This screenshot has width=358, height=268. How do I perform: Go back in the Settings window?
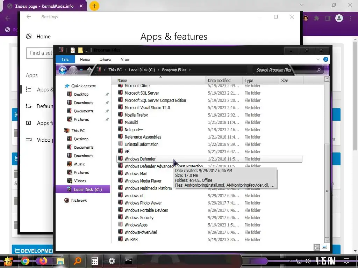click(29, 17)
